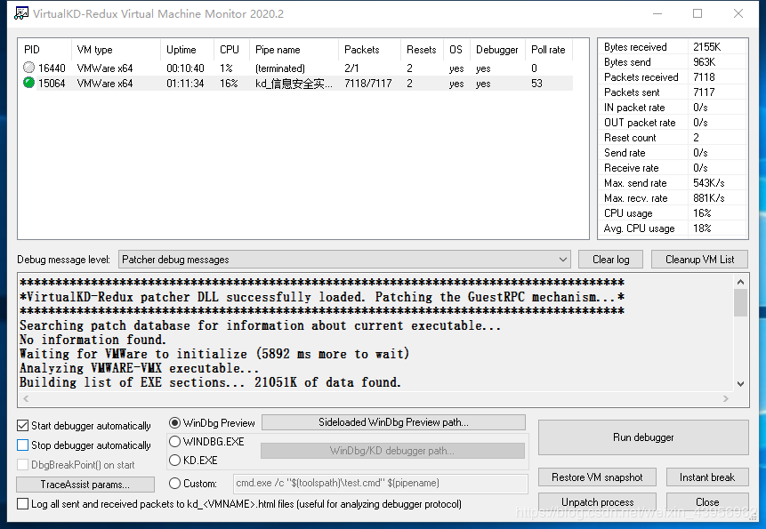Click Sideloaded WinDbg Preview path button
766x529 pixels.
point(393,422)
